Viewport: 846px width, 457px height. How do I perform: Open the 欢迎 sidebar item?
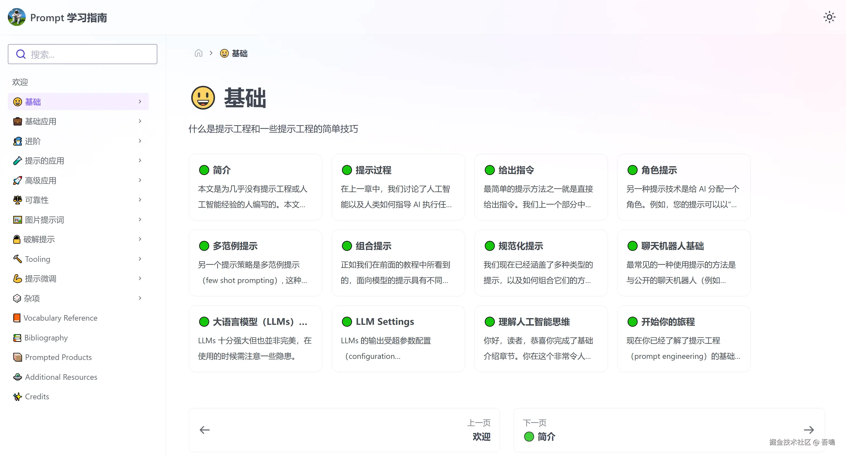[20, 82]
